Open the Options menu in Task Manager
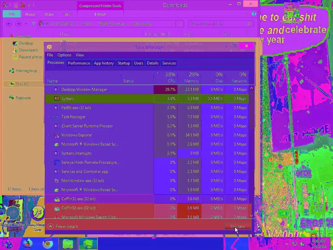333x250 pixels. (x=64, y=55)
